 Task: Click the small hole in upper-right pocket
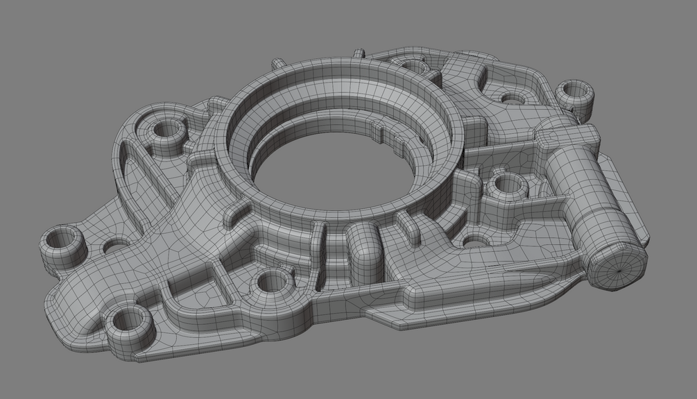[x=513, y=97]
